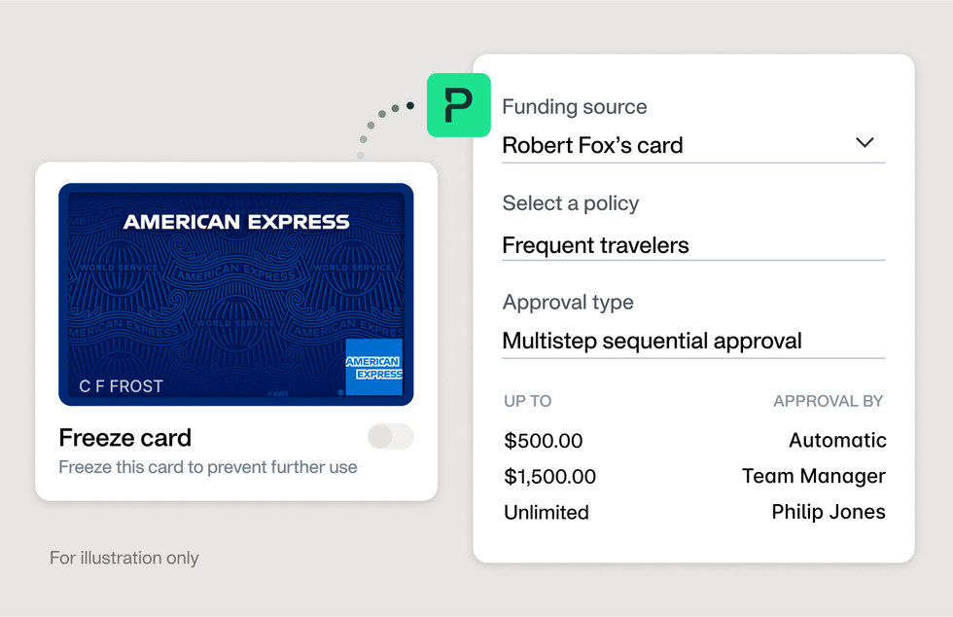
Task: Click Multistep sequential approval option
Action: point(651,341)
